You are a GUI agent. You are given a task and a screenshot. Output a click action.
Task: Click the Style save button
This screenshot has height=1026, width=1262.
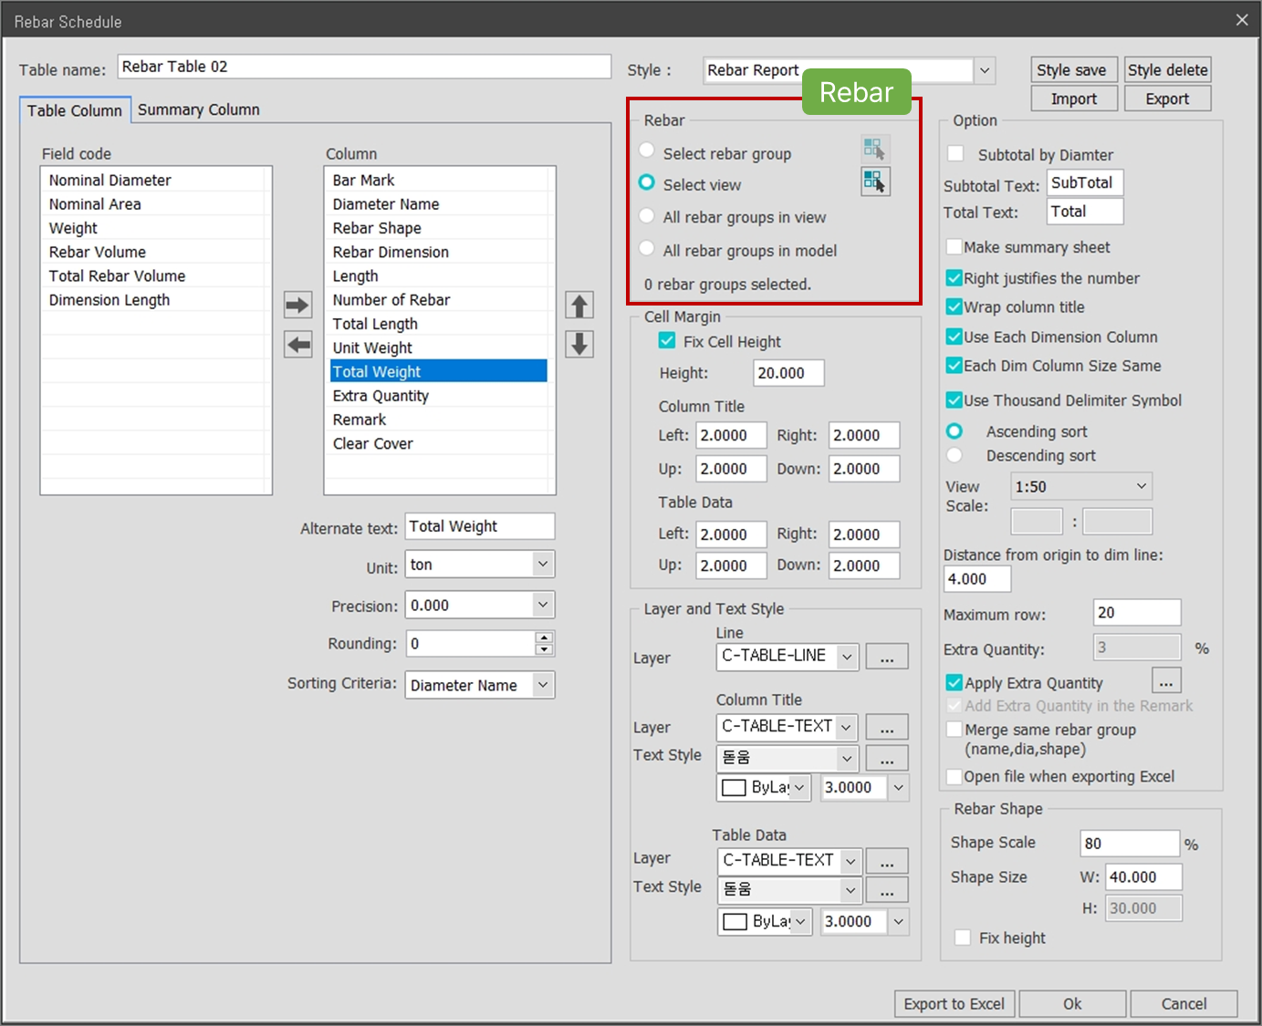(1074, 70)
